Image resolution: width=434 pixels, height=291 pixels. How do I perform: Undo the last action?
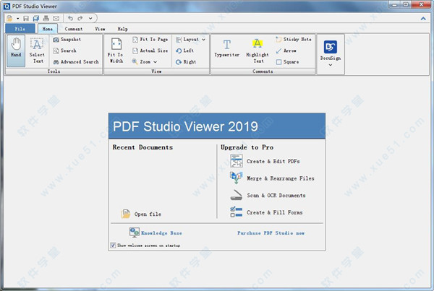[70, 18]
